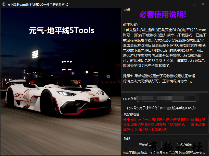Click the 开始解锁 button

(x=145, y=145)
